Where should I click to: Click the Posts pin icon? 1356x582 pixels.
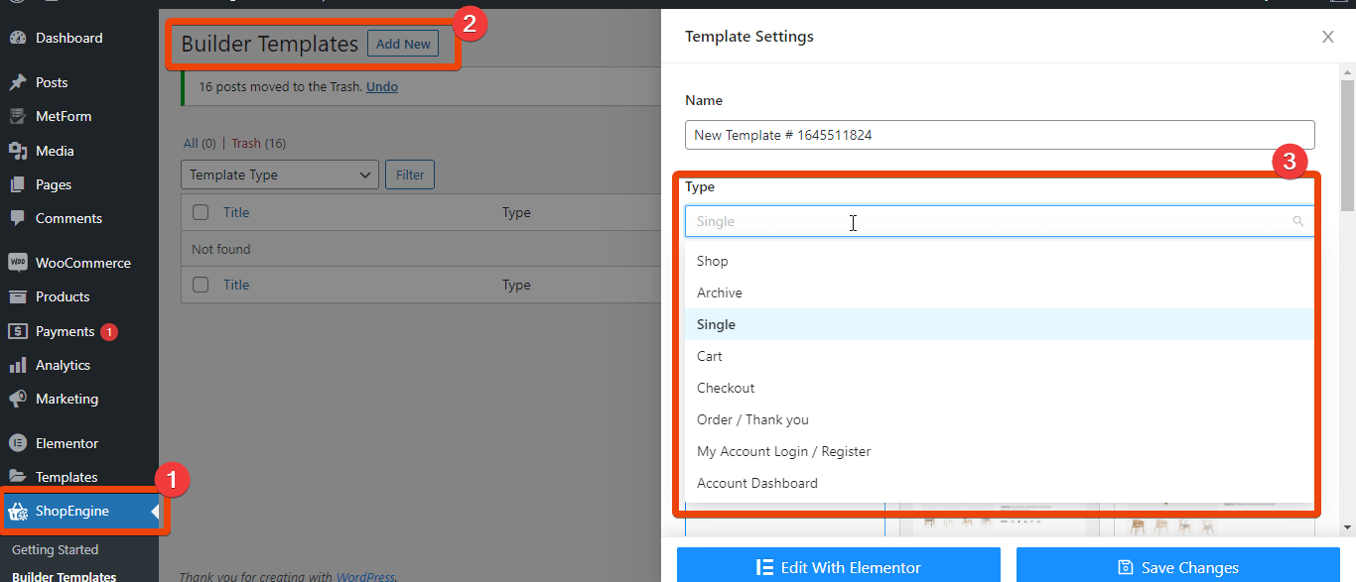coord(18,82)
